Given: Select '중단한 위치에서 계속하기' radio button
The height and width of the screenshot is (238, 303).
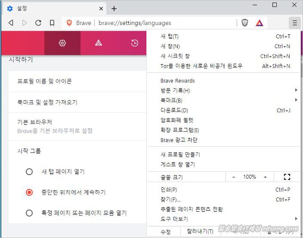Looking at the screenshot, I should click(29, 192).
